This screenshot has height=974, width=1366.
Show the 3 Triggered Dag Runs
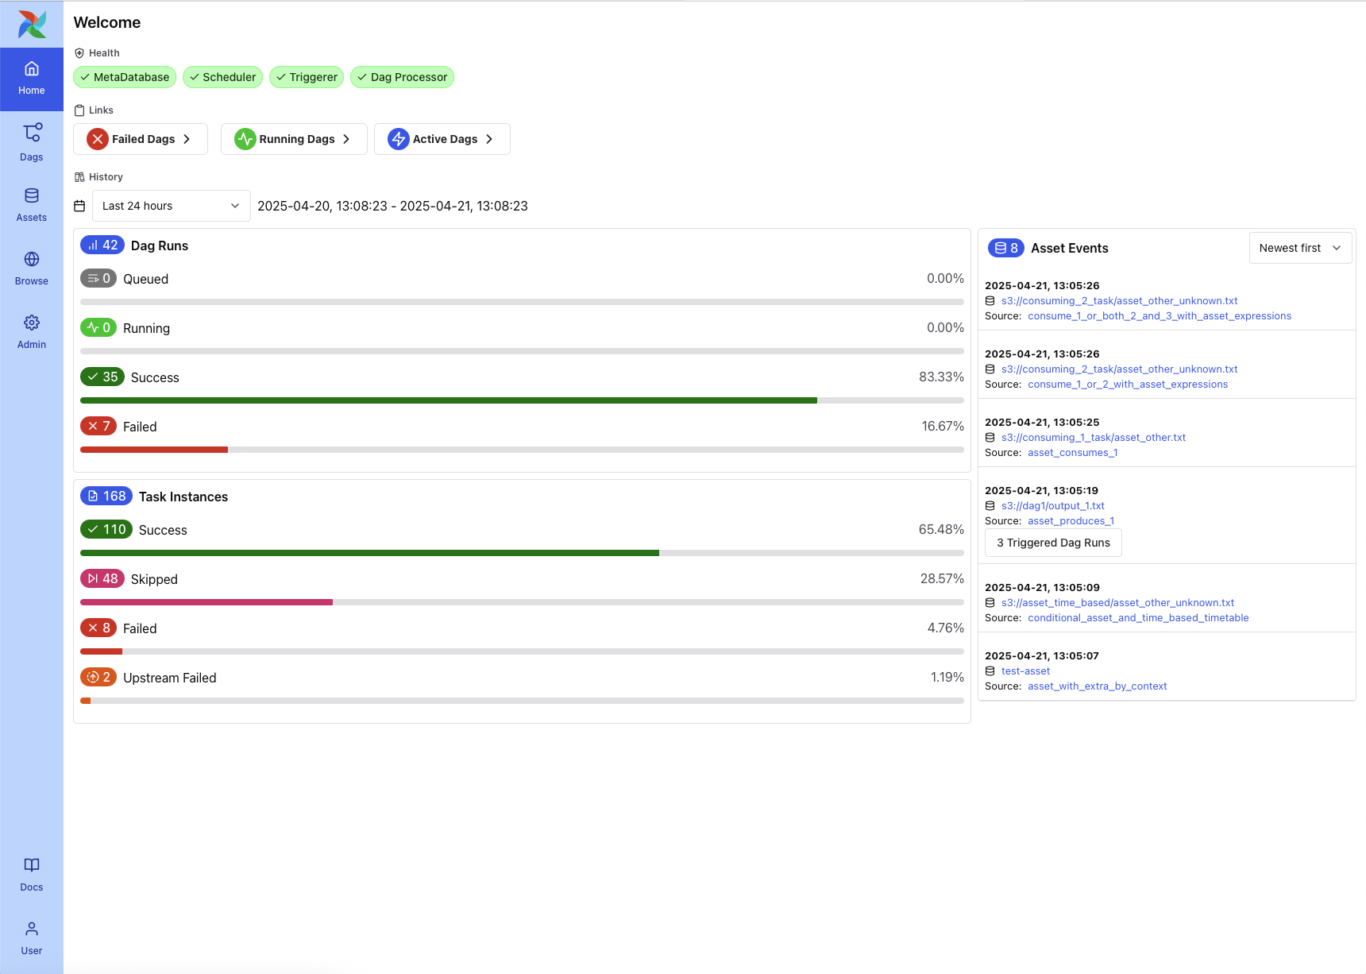point(1052,543)
